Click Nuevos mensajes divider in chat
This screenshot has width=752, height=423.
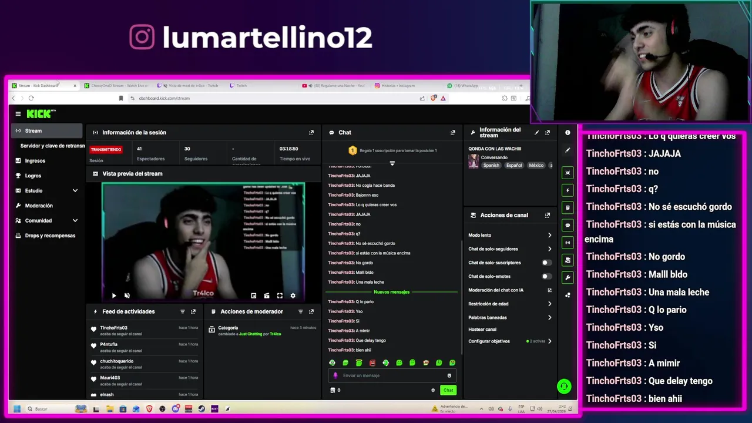(x=391, y=292)
